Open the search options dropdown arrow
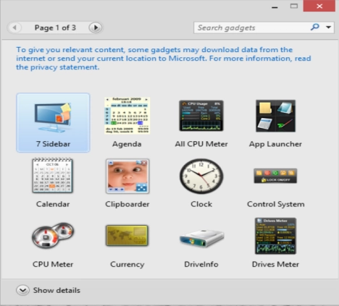The width and height of the screenshot is (339, 306). pyautogui.click(x=328, y=27)
